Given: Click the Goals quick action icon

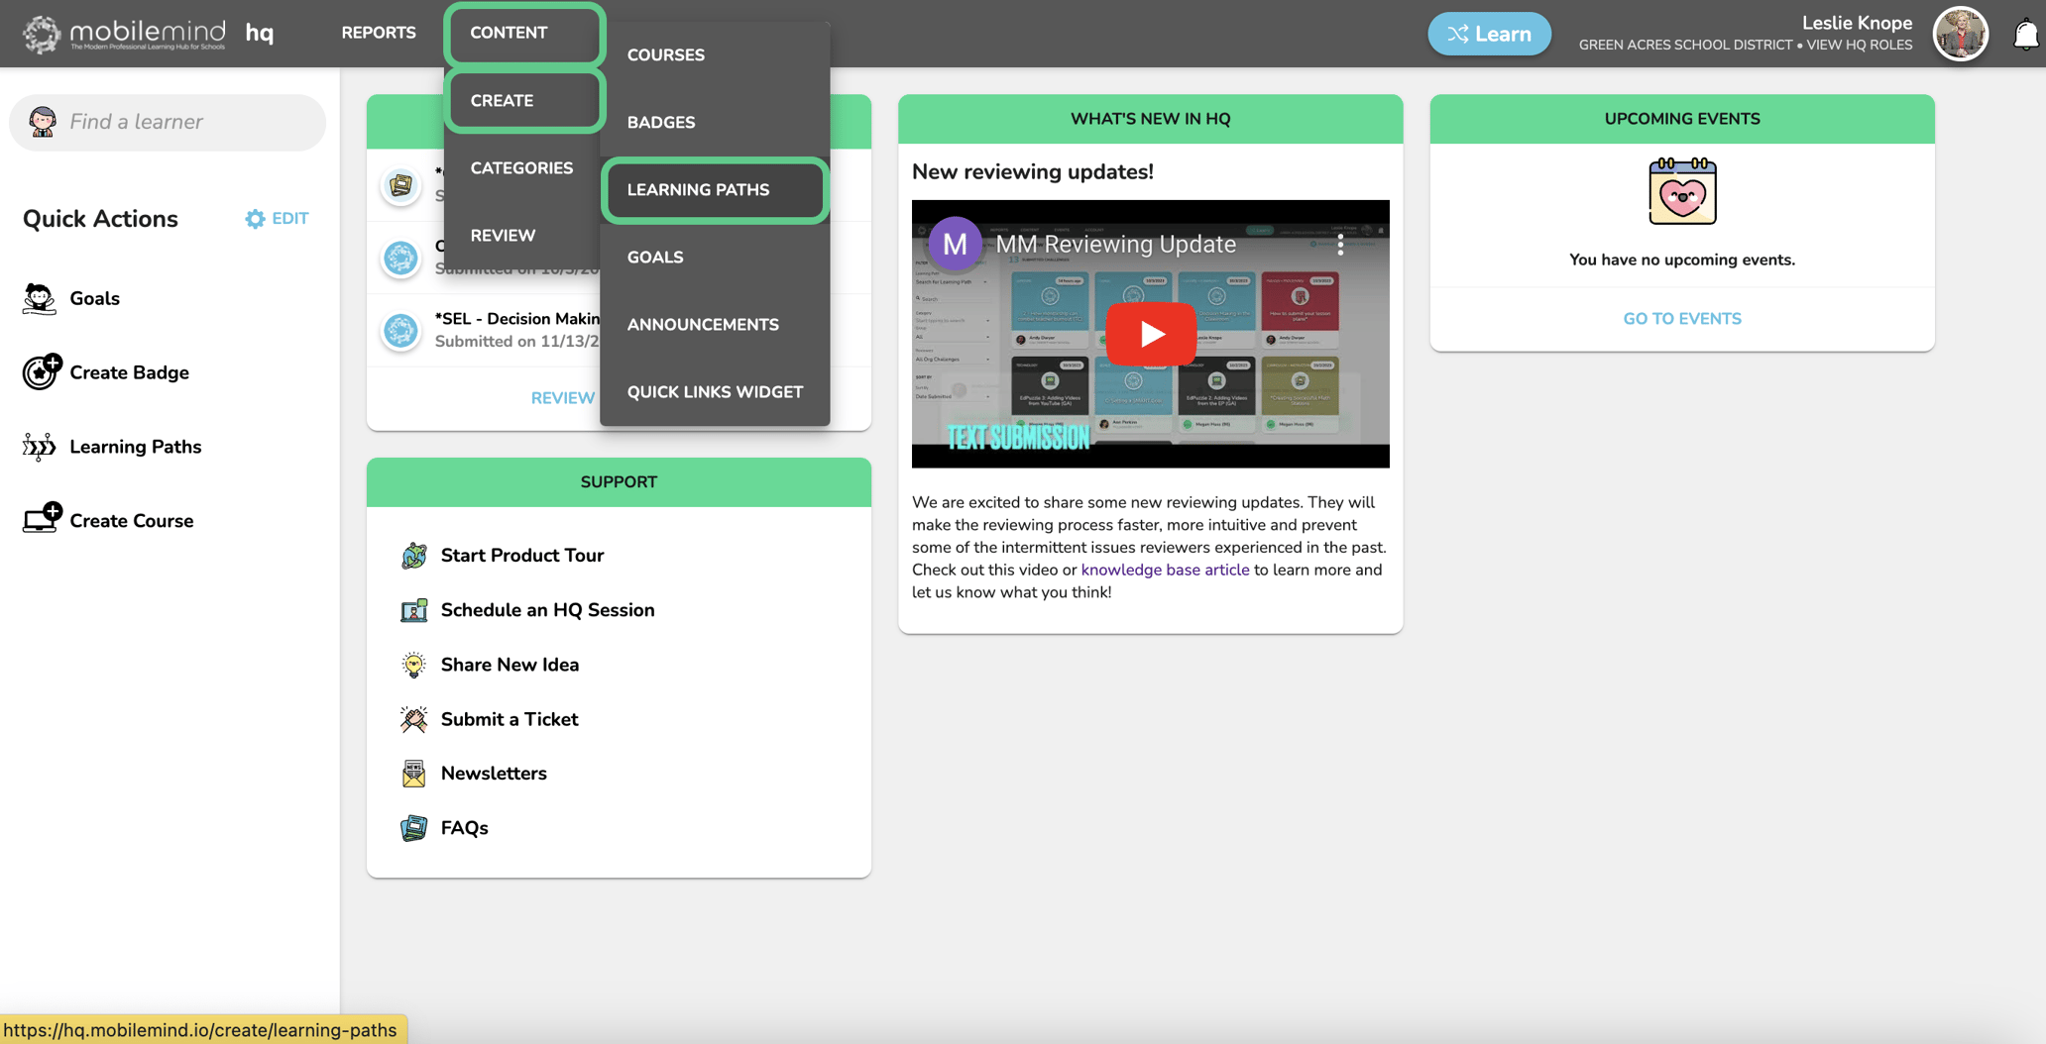Looking at the screenshot, I should (40, 298).
